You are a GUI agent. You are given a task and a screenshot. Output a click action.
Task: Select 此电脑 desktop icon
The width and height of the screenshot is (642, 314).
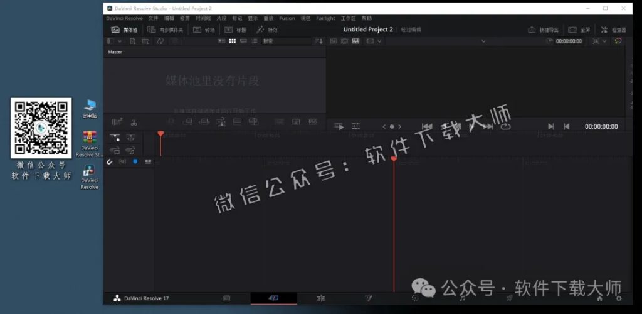pos(90,109)
